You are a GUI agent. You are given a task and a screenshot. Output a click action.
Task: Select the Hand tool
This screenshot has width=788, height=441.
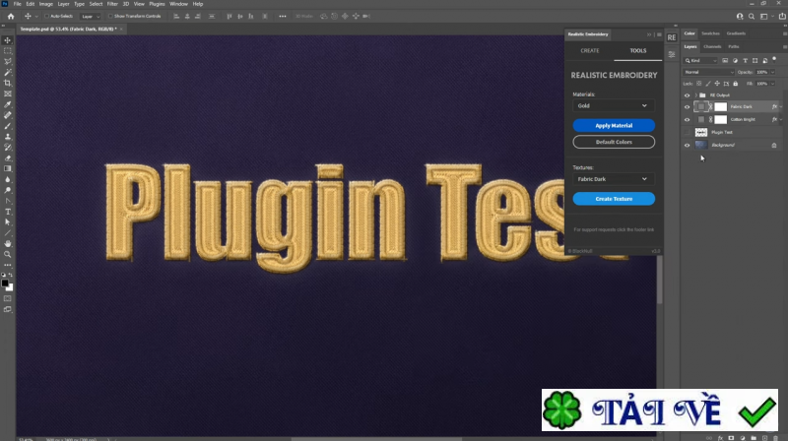coord(8,242)
